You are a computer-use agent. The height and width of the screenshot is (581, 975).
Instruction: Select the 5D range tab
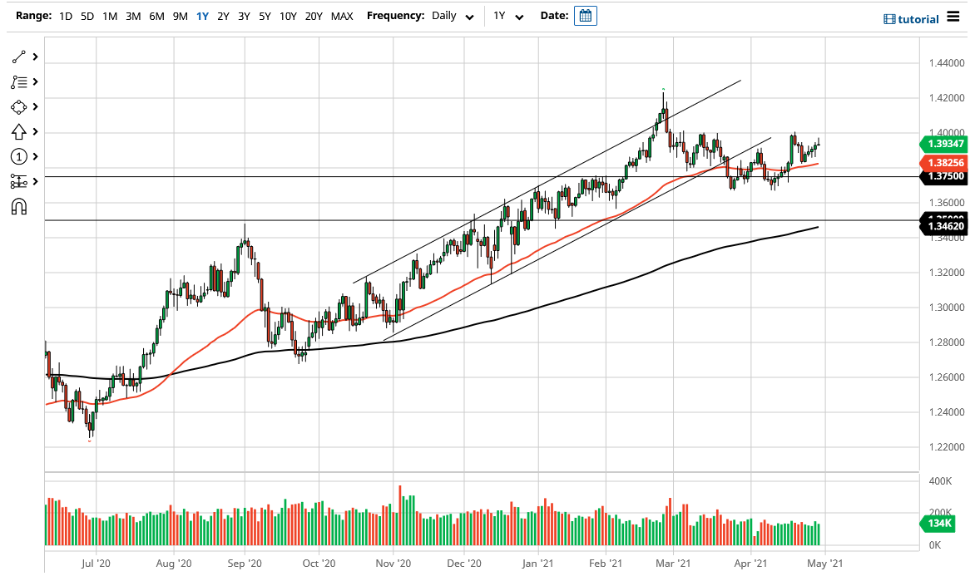coord(87,15)
